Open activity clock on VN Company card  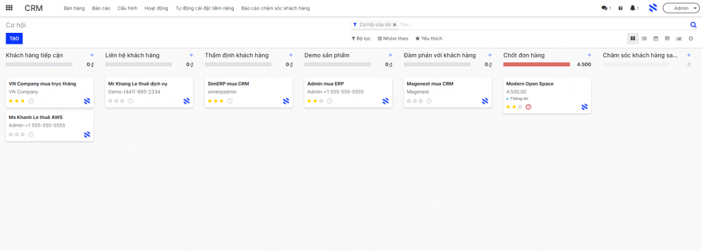[31, 101]
